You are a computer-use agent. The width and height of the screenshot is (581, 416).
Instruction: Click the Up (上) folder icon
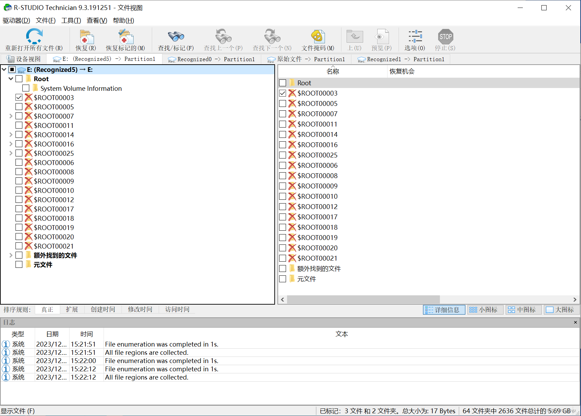tap(355, 36)
